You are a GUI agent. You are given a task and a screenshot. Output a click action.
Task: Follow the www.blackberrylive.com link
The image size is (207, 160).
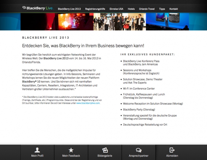click(x=88, y=103)
